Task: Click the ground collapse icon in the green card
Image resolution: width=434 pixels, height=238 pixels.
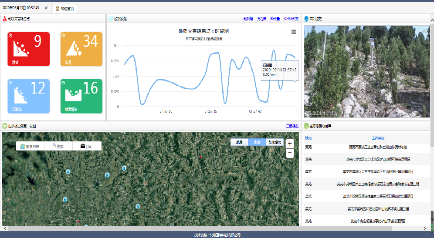Action: [73, 95]
